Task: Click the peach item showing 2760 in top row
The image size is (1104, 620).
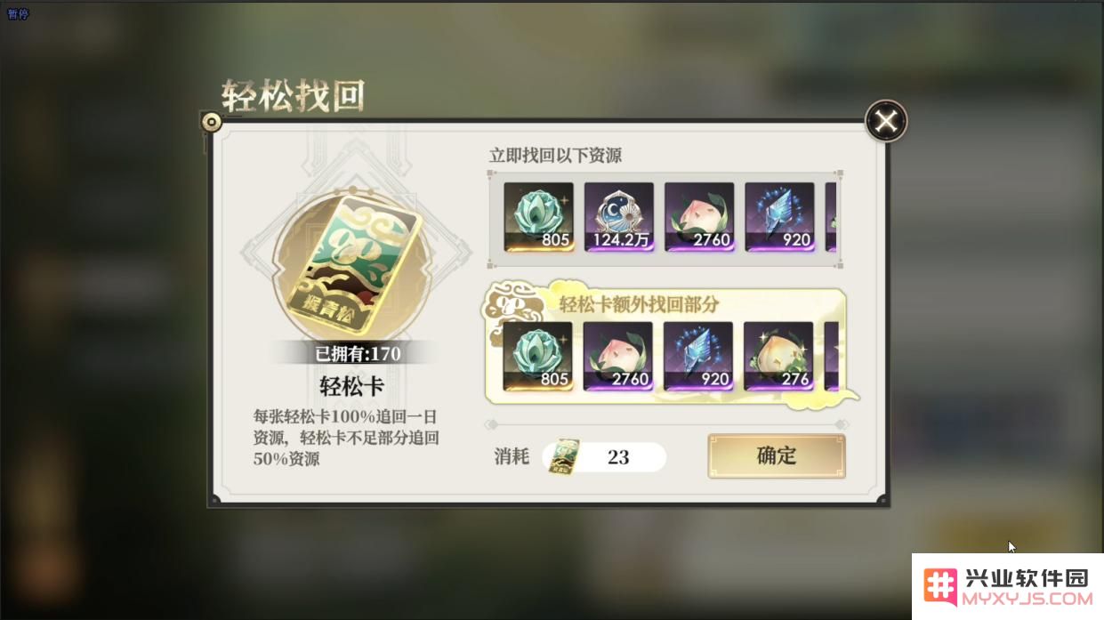Action: pos(699,217)
